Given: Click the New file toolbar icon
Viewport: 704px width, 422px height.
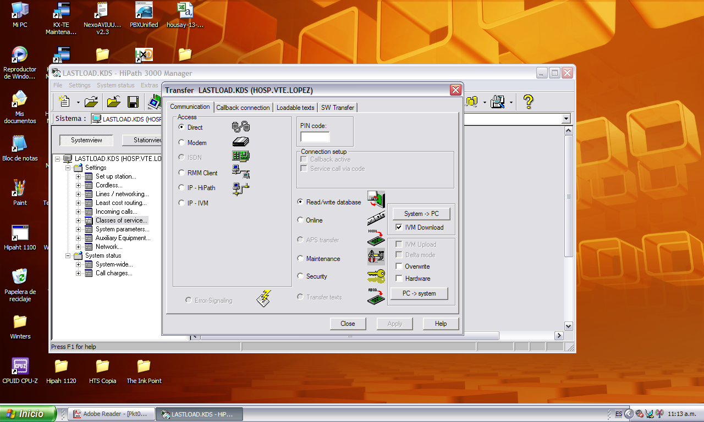Looking at the screenshot, I should point(65,102).
